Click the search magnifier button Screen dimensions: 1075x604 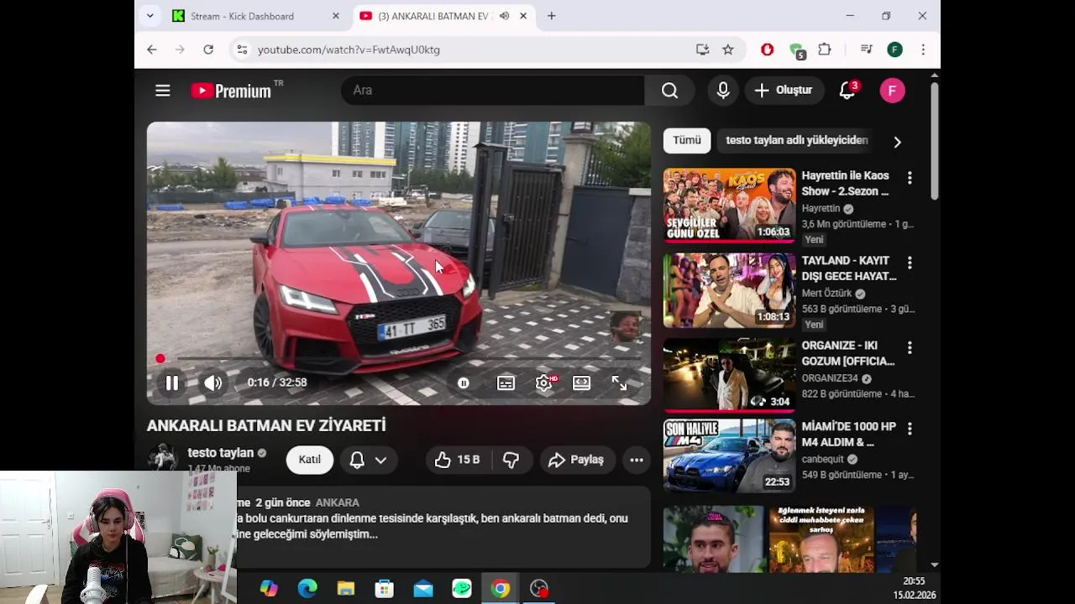tap(669, 91)
